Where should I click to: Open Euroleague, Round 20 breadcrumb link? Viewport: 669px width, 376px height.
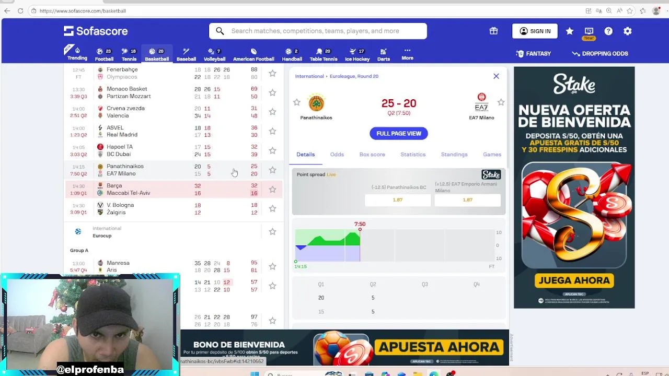pos(354,76)
